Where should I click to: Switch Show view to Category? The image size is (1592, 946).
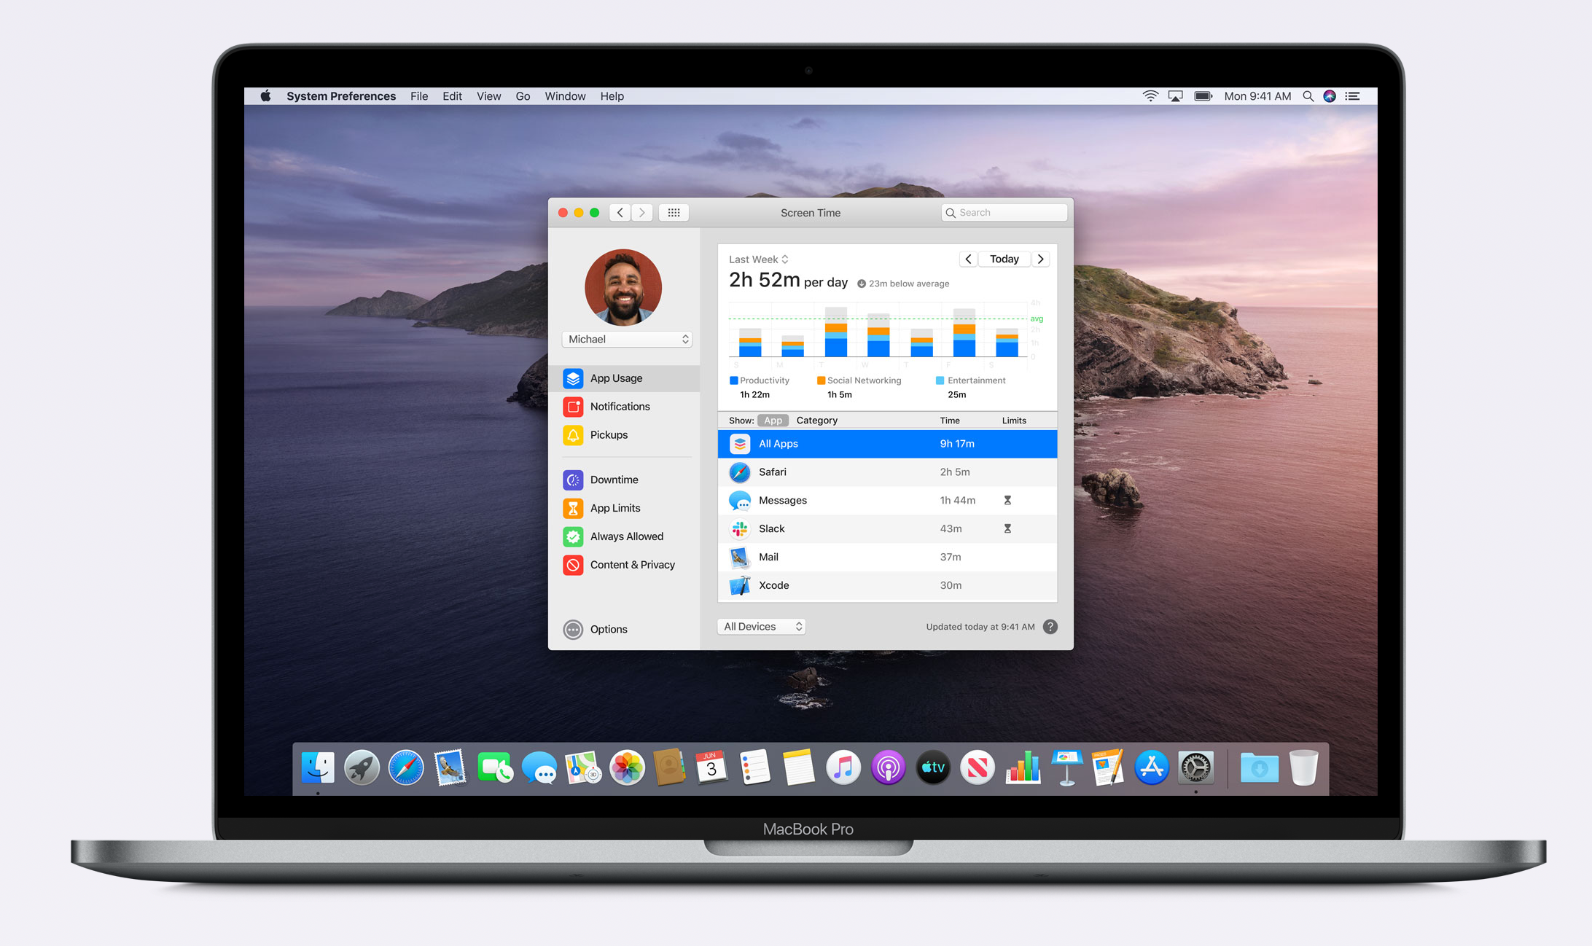[817, 421]
